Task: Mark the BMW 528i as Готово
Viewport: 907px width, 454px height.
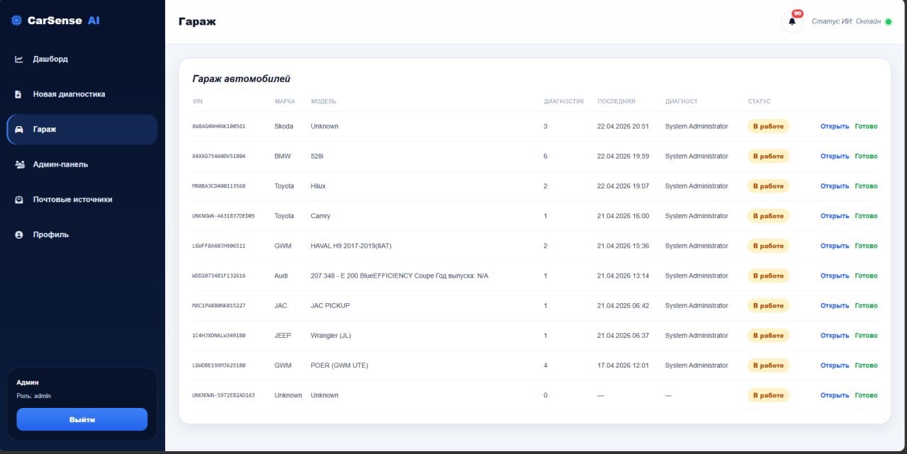Action: (x=866, y=157)
